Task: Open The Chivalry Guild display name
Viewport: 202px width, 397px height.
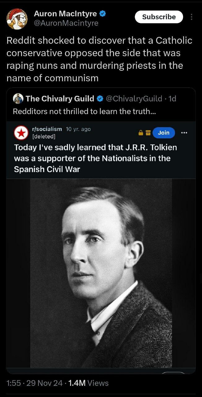Action: [60, 99]
